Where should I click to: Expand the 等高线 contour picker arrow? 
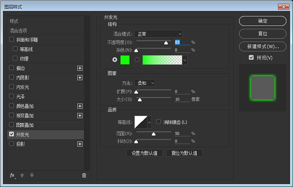point(149,122)
